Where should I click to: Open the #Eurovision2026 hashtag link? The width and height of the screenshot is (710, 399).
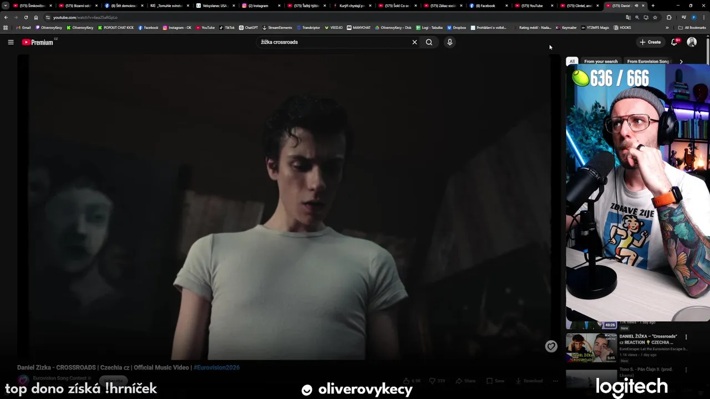(216, 367)
